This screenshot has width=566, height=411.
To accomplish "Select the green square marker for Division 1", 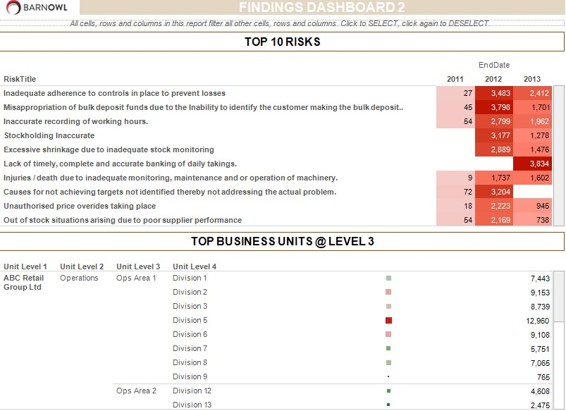I will click(388, 278).
